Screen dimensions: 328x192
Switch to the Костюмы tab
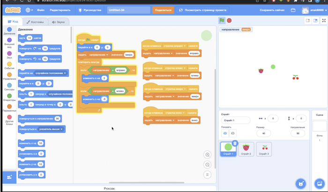pos(35,22)
